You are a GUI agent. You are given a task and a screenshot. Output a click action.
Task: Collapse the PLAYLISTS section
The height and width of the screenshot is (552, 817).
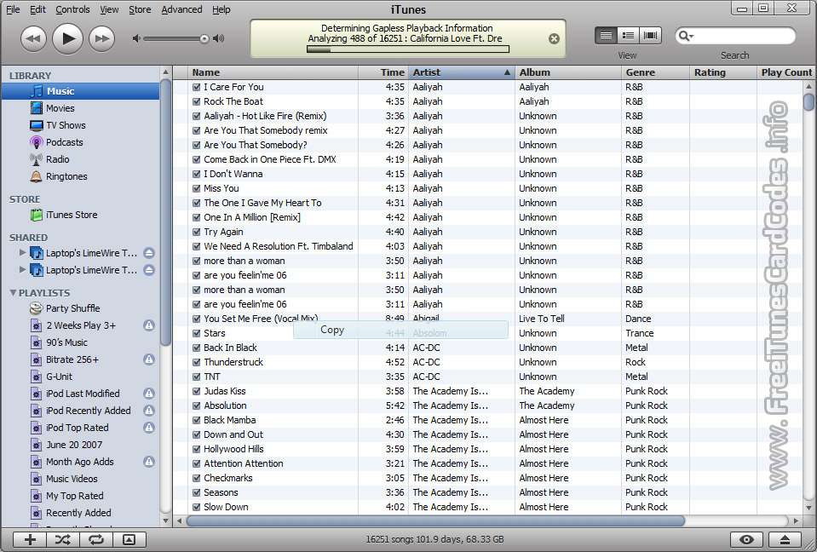point(13,293)
